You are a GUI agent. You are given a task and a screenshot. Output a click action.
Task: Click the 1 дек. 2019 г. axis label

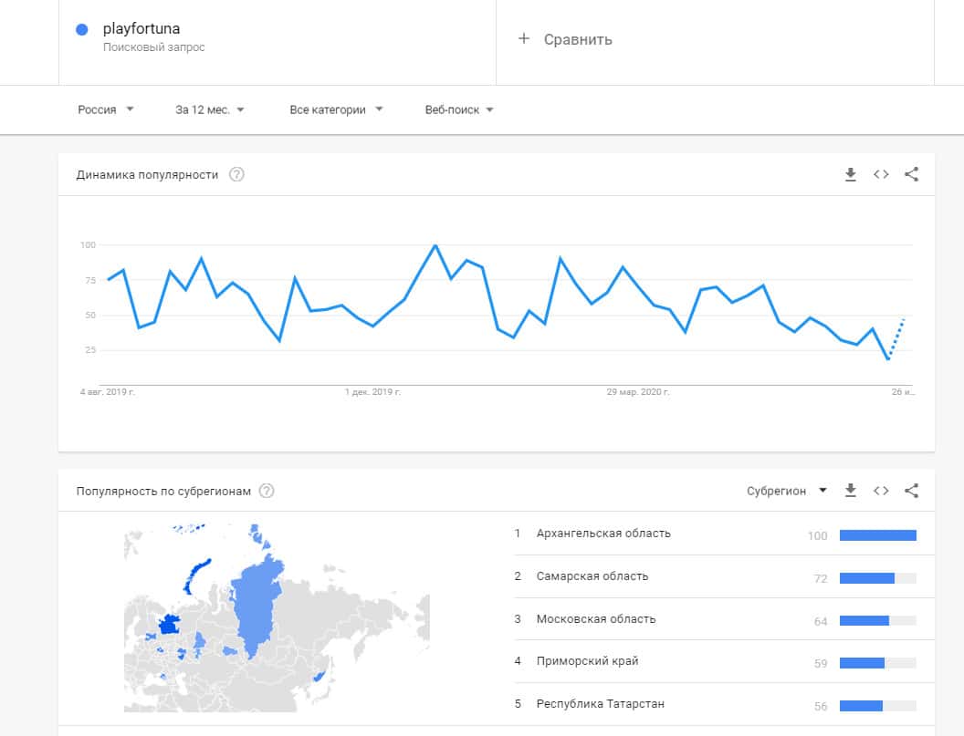(x=372, y=392)
